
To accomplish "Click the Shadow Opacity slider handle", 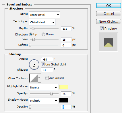I will click(30, 107).
